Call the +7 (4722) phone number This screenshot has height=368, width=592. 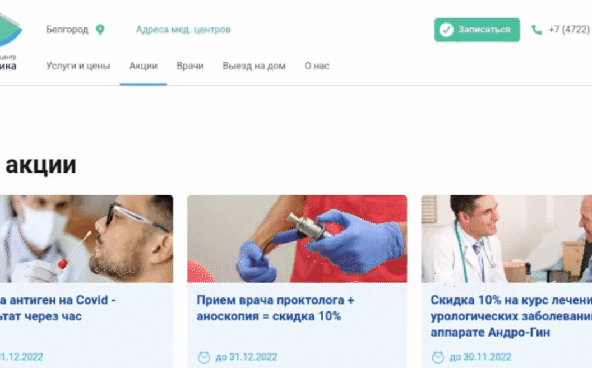(569, 30)
